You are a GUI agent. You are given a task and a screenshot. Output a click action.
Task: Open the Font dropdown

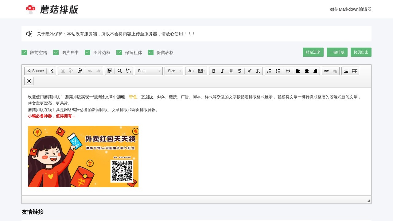click(x=149, y=71)
